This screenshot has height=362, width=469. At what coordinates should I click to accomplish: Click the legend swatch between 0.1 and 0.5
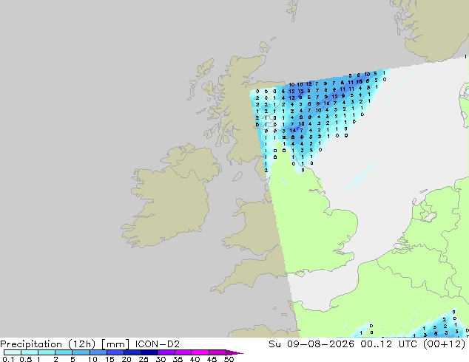[x=13, y=352]
